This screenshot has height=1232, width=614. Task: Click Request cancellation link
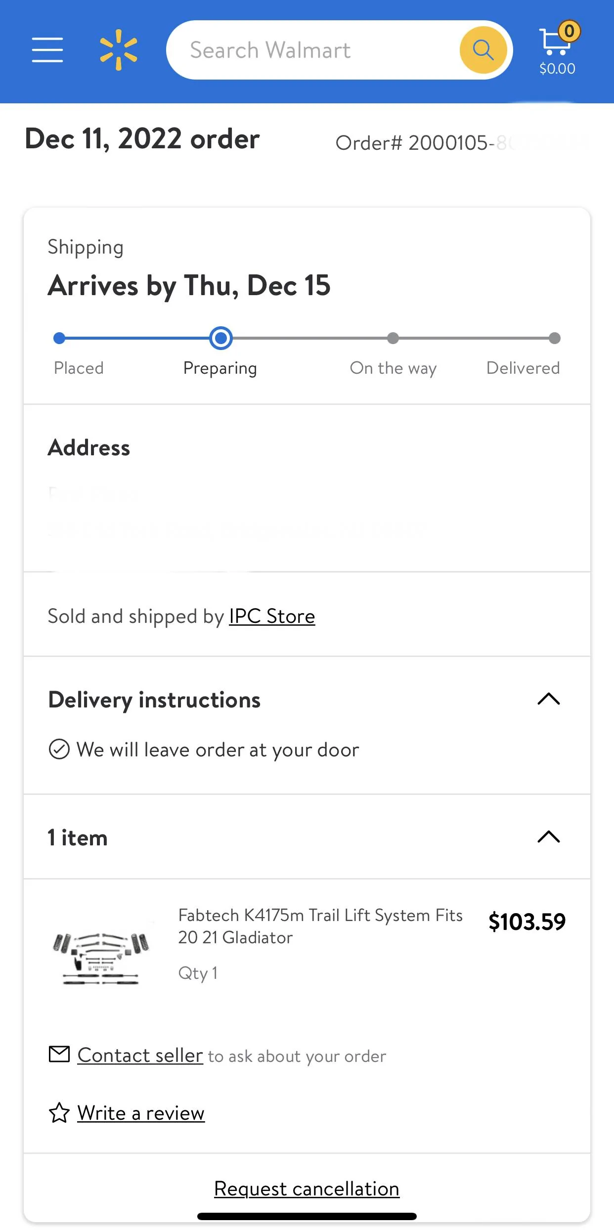click(x=307, y=1188)
